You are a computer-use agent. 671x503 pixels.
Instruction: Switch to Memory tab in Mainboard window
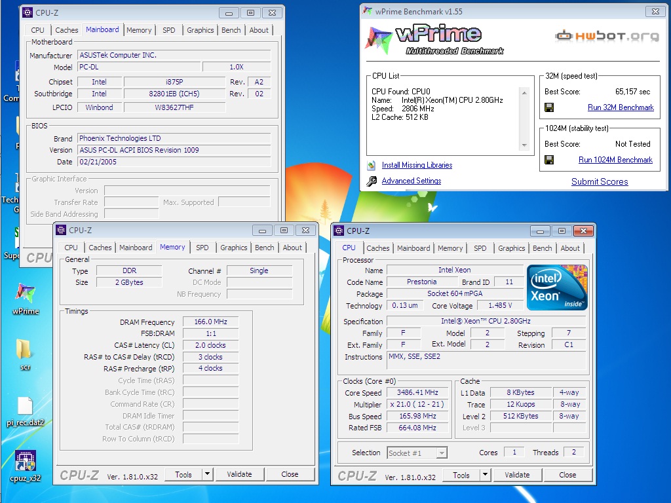coord(139,30)
